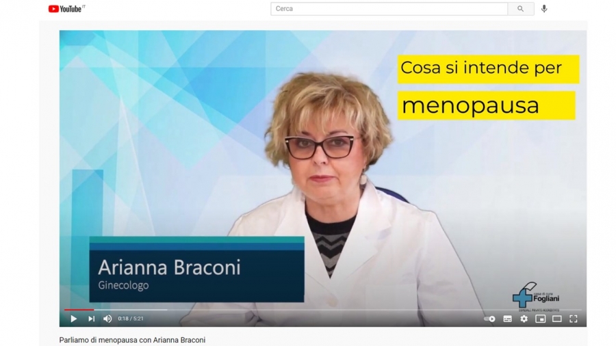Click the video title below the player
The height and width of the screenshot is (346, 616).
point(132,340)
